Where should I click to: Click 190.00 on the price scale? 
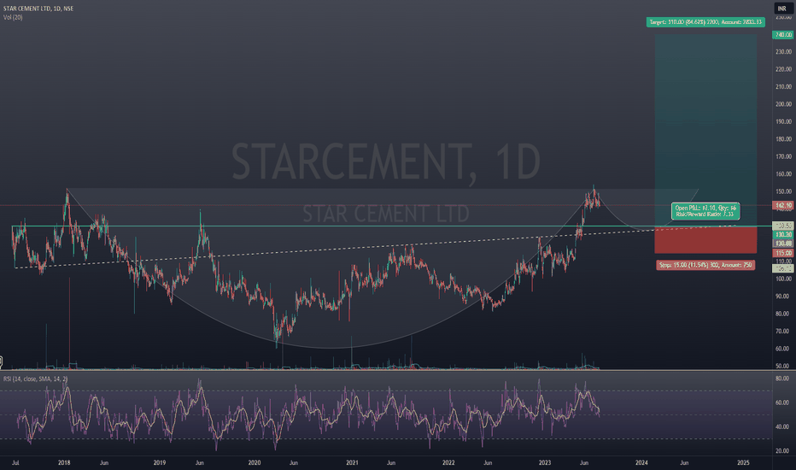point(783,121)
